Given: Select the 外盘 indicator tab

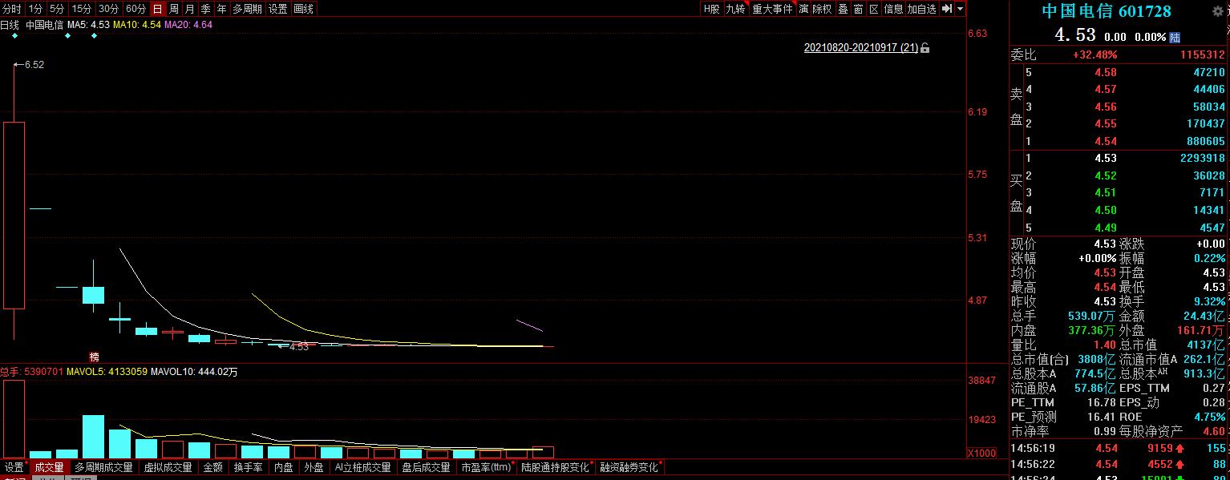Looking at the screenshot, I should pos(314,467).
